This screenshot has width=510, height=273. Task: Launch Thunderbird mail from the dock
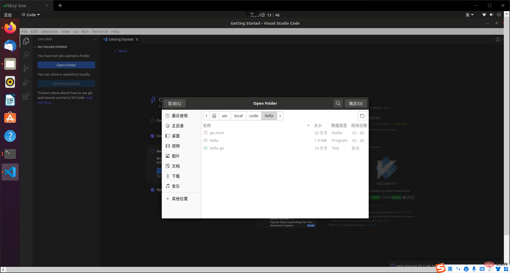[10, 46]
